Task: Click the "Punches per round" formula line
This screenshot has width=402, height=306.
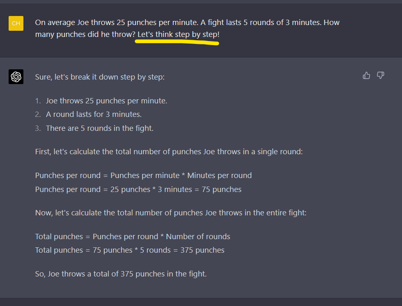Action: 143,176
